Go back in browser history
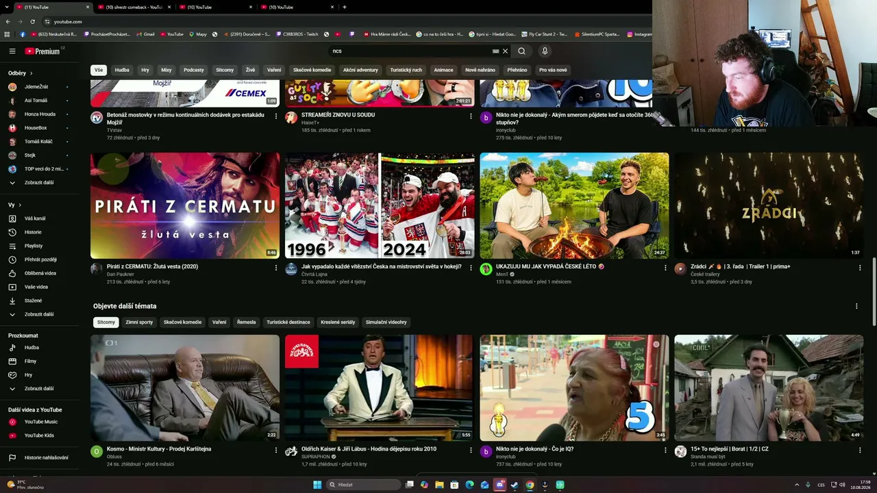 (8, 22)
